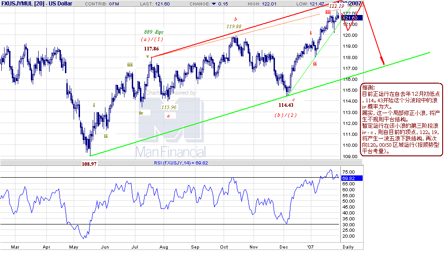Select the 118.00 price axis label
The image size is (444, 259).
click(x=351, y=57)
